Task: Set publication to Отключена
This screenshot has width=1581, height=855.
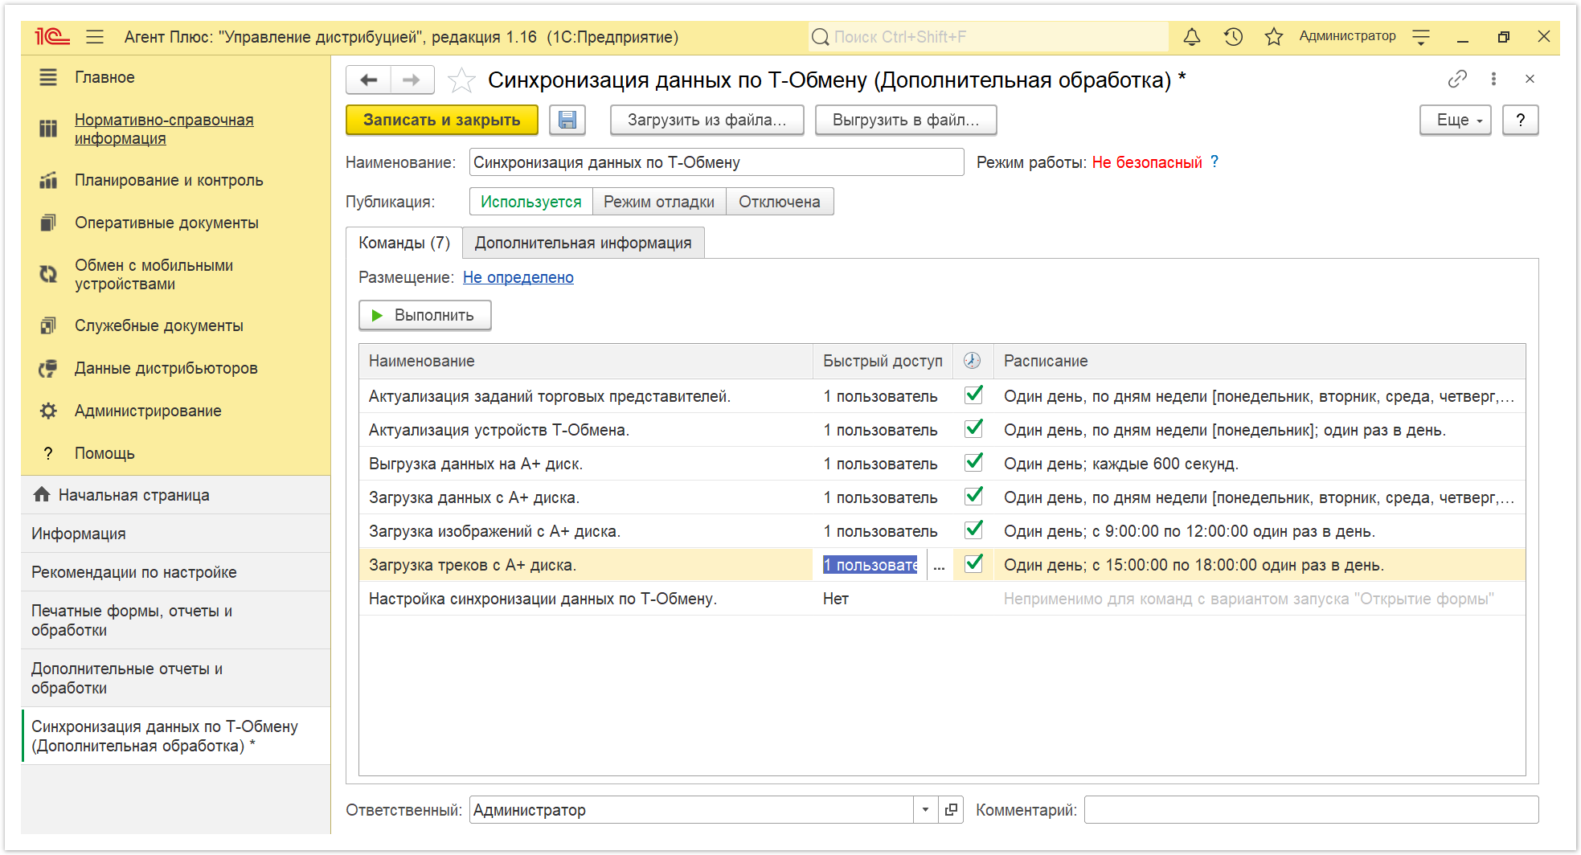Action: [780, 202]
